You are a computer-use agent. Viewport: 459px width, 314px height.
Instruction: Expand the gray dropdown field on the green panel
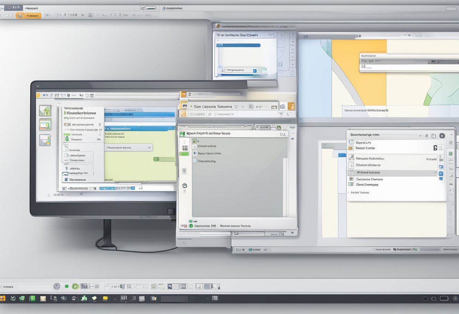pyautogui.click(x=128, y=148)
